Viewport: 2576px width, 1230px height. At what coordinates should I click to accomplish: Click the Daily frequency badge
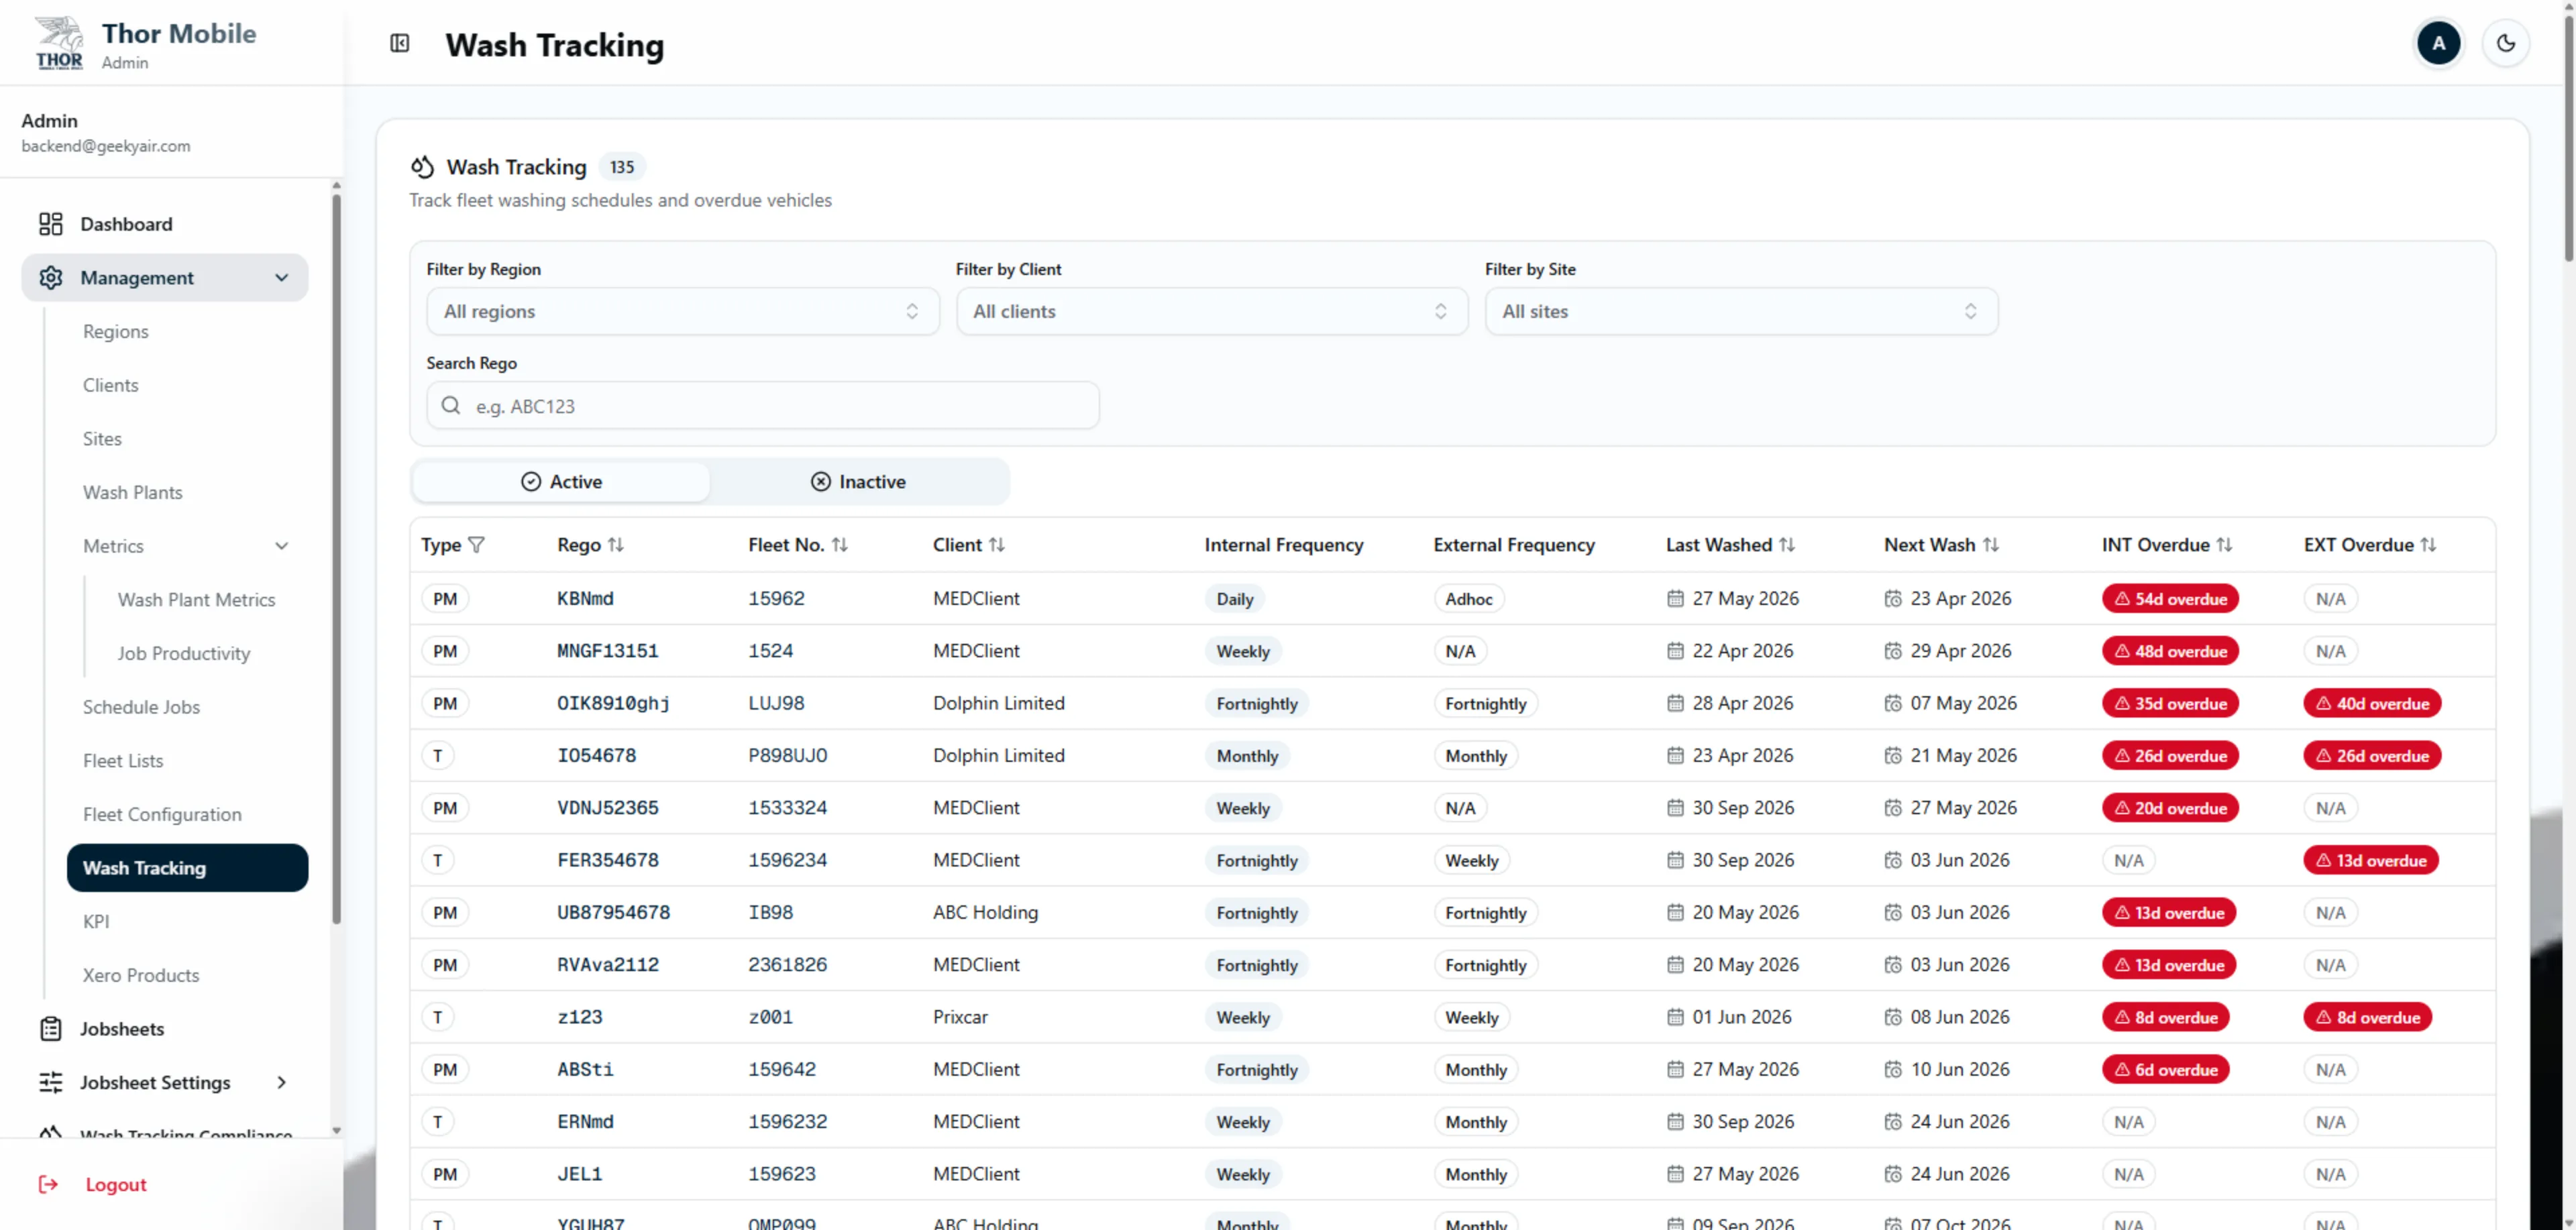click(1235, 599)
